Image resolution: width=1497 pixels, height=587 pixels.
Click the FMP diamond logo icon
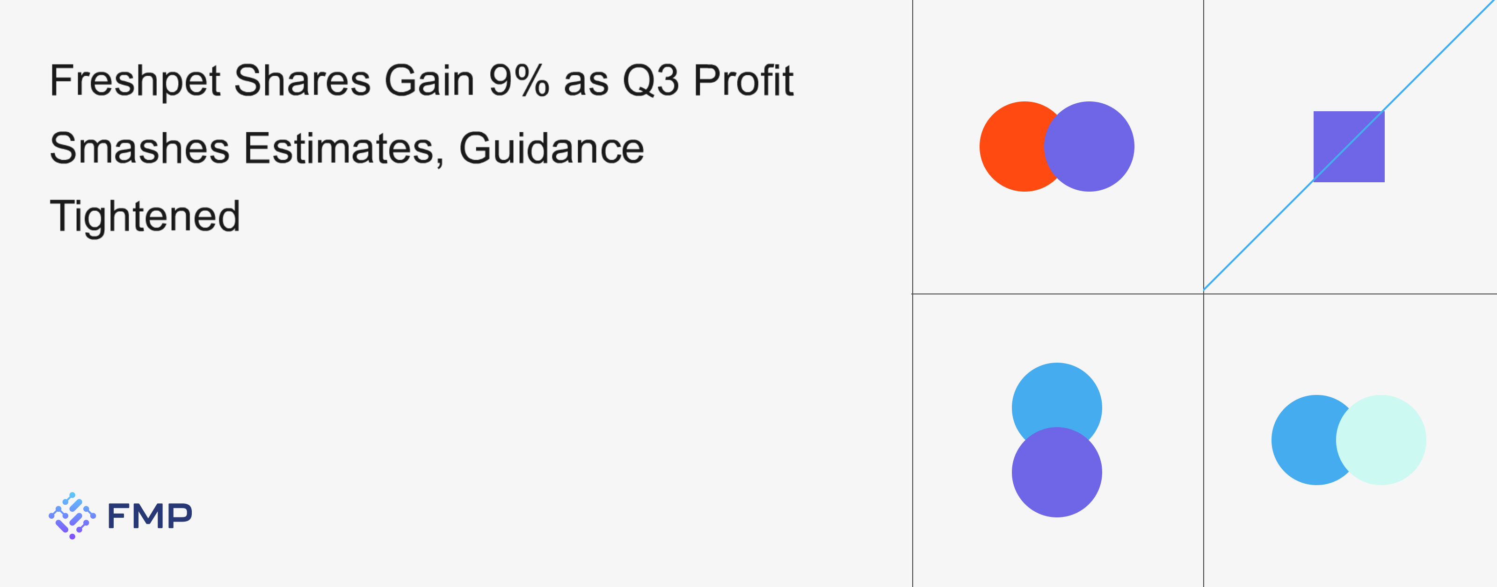[x=72, y=515]
